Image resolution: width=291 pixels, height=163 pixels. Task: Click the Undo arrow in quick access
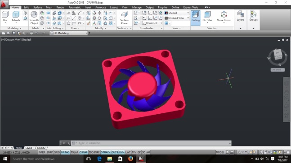click(36, 33)
